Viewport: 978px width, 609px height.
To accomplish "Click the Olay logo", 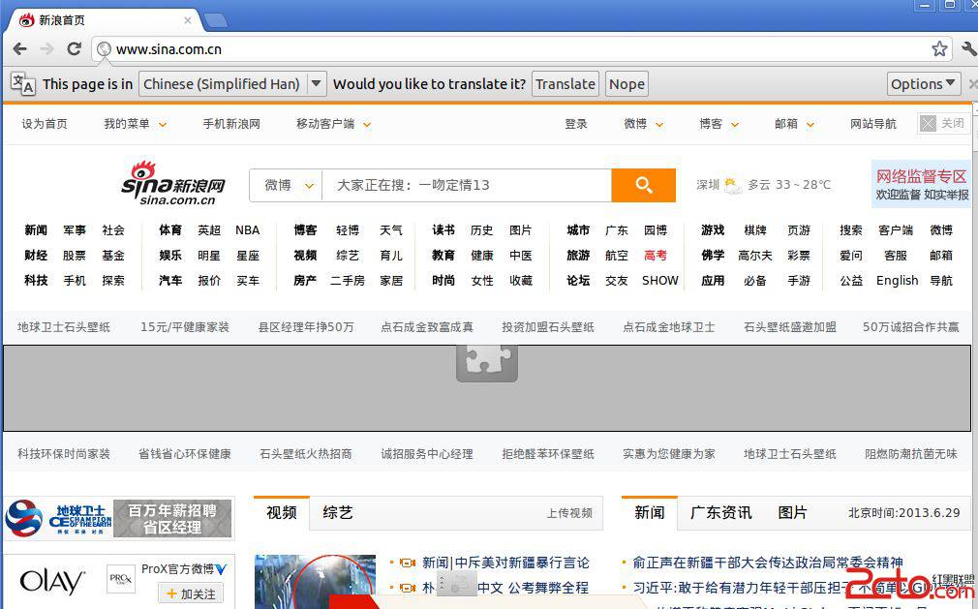I will (x=52, y=582).
